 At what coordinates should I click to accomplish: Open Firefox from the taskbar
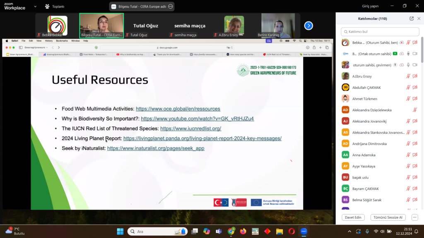pyautogui.click(x=243, y=231)
